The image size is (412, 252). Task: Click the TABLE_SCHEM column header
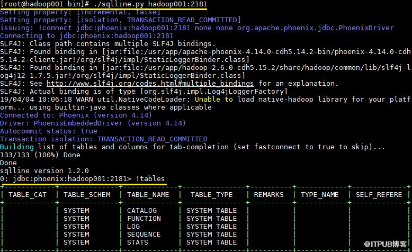pos(87,195)
